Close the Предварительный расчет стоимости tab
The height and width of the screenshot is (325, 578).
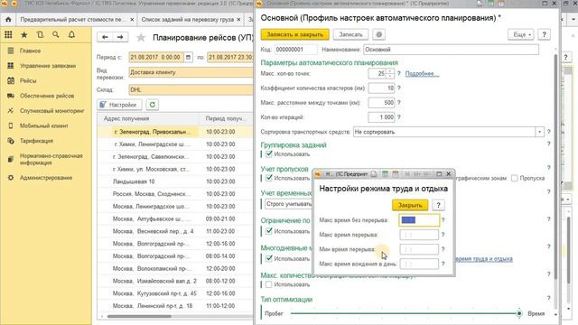point(133,19)
